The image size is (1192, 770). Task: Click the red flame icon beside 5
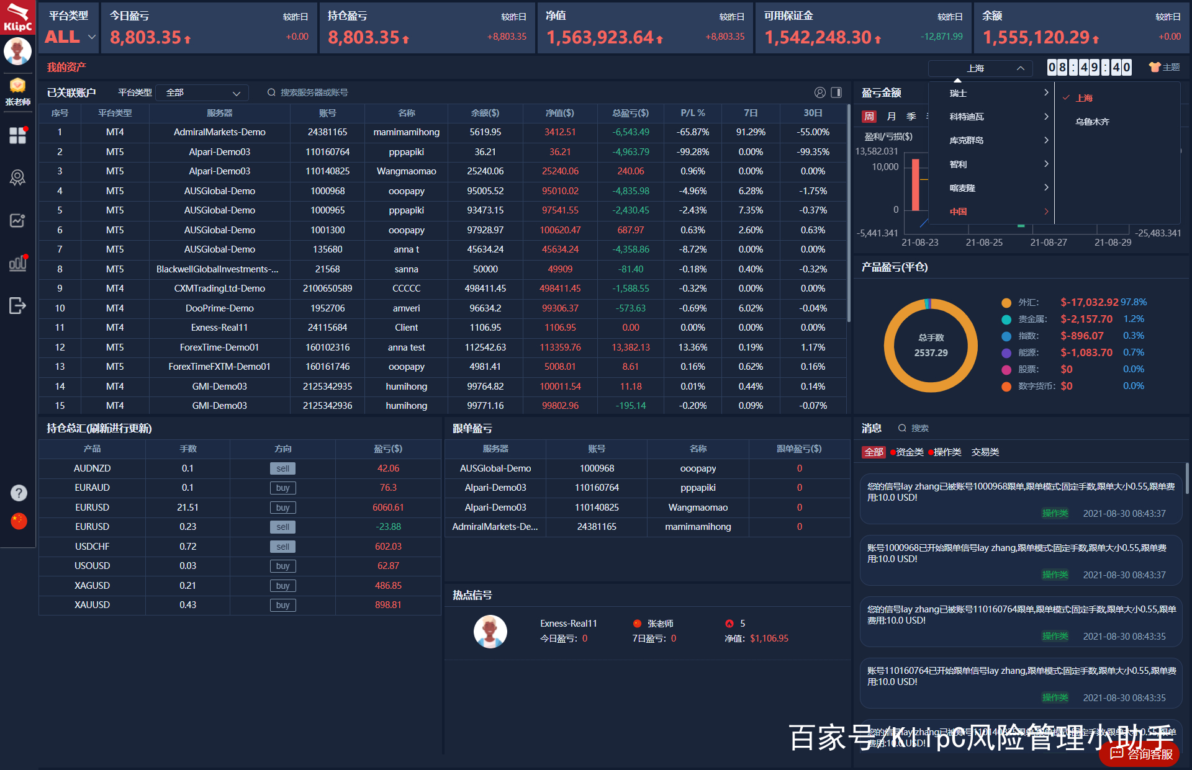tap(729, 624)
